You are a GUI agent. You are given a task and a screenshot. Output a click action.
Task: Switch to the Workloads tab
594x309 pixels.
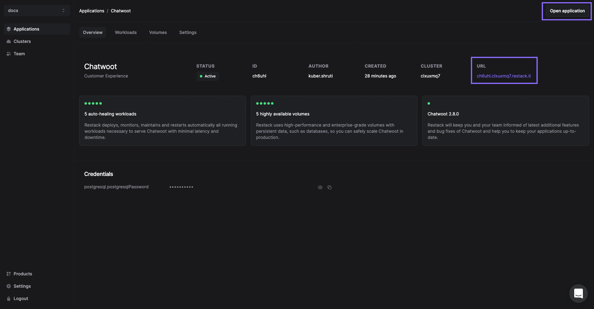point(126,32)
